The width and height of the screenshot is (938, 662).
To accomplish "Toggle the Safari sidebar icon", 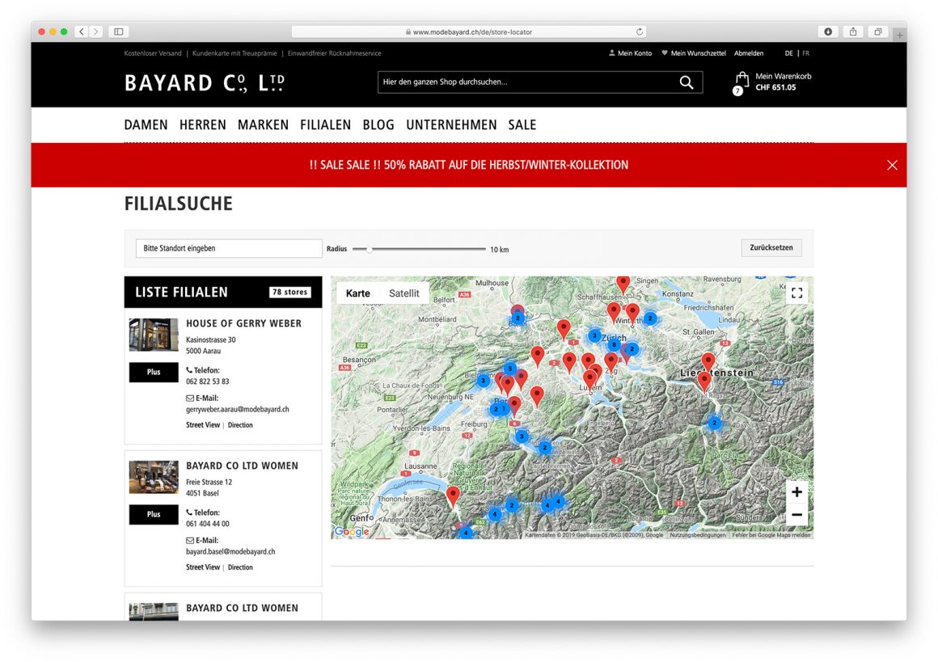I will click(118, 32).
